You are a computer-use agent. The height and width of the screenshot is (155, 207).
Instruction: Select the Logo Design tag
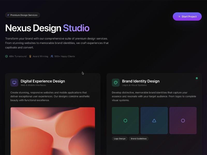pos(120,138)
